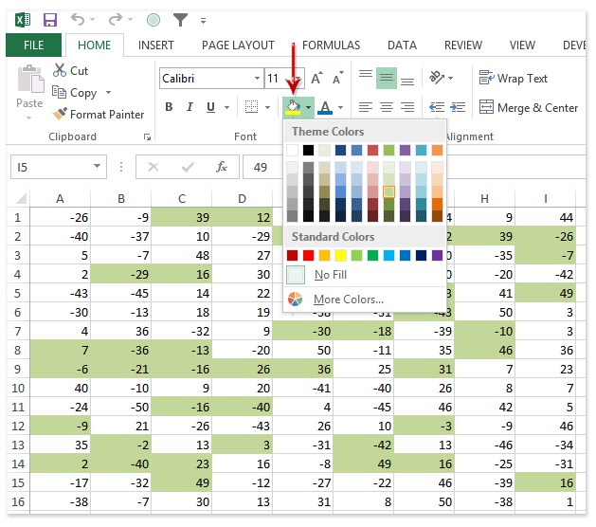The image size is (596, 527).
Task: Switch to the INSERT ribbon tab
Action: point(155,45)
